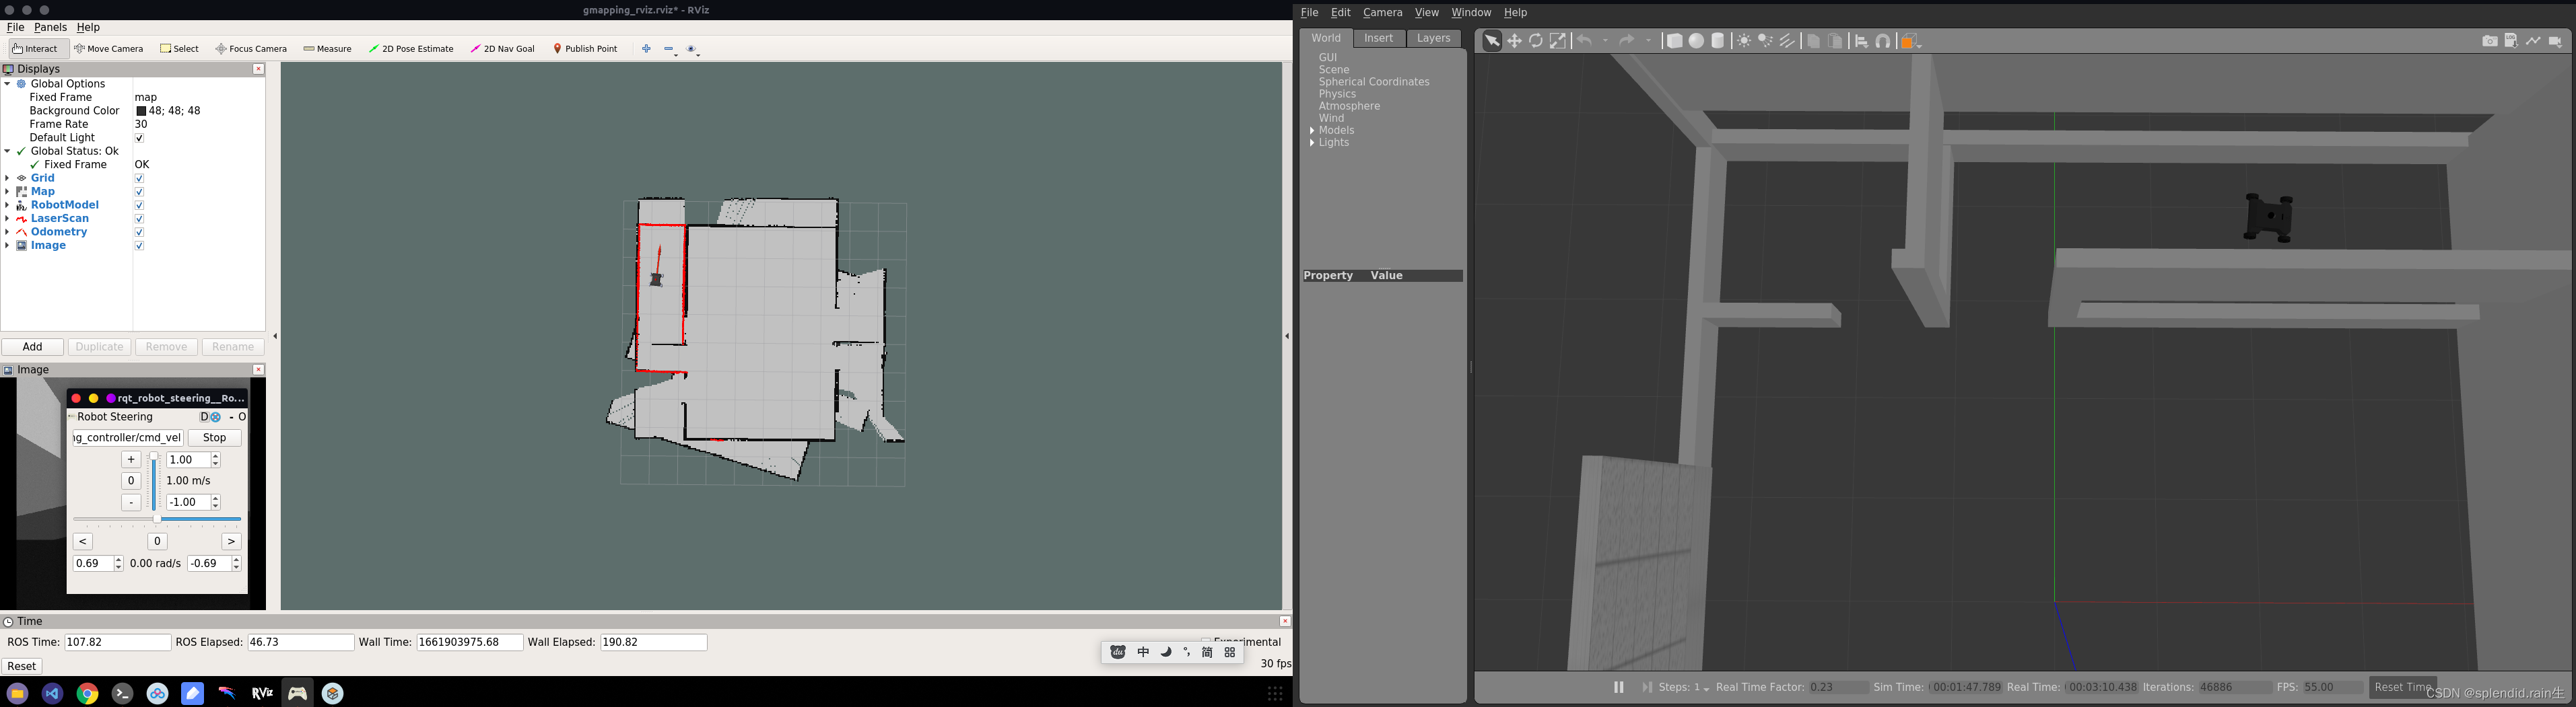
Task: Toggle the Image display checkbox
Action: pyautogui.click(x=139, y=246)
